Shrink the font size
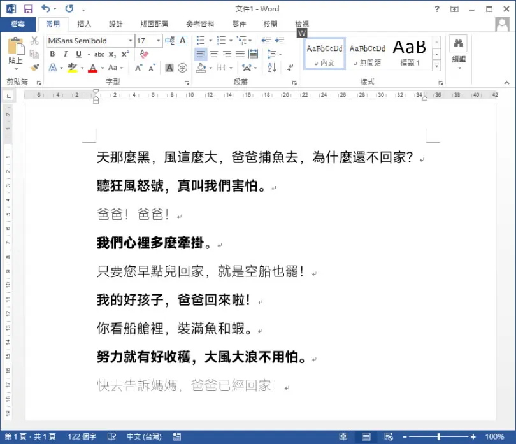The image size is (516, 444). point(152,68)
